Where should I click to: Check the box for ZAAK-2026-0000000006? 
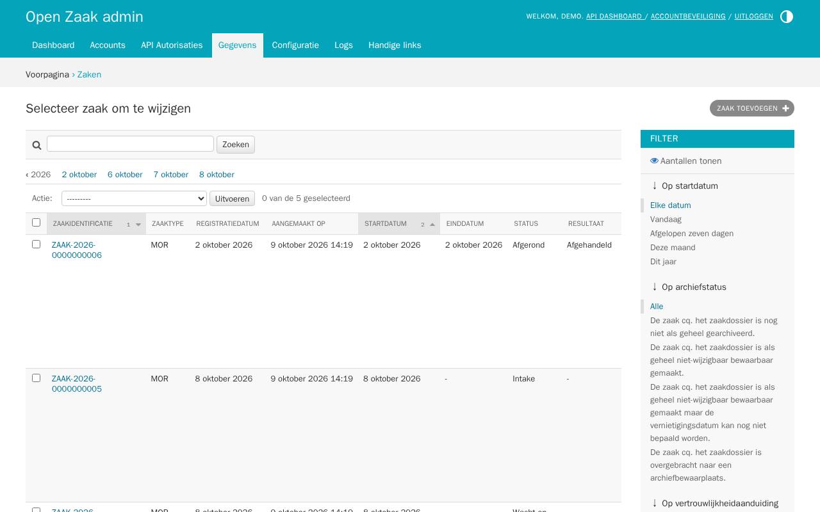[36, 244]
